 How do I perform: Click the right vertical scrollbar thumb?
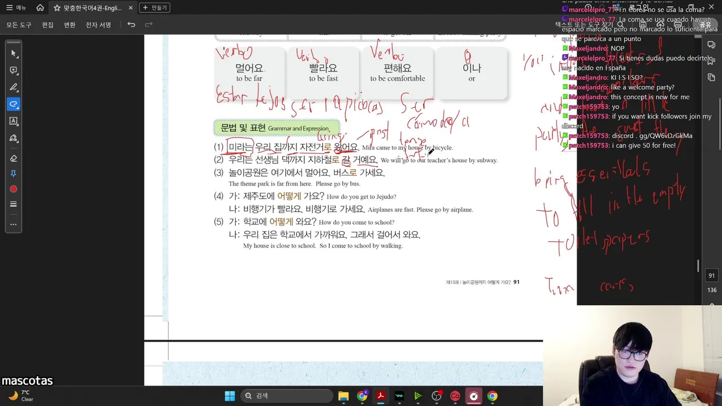click(x=698, y=265)
